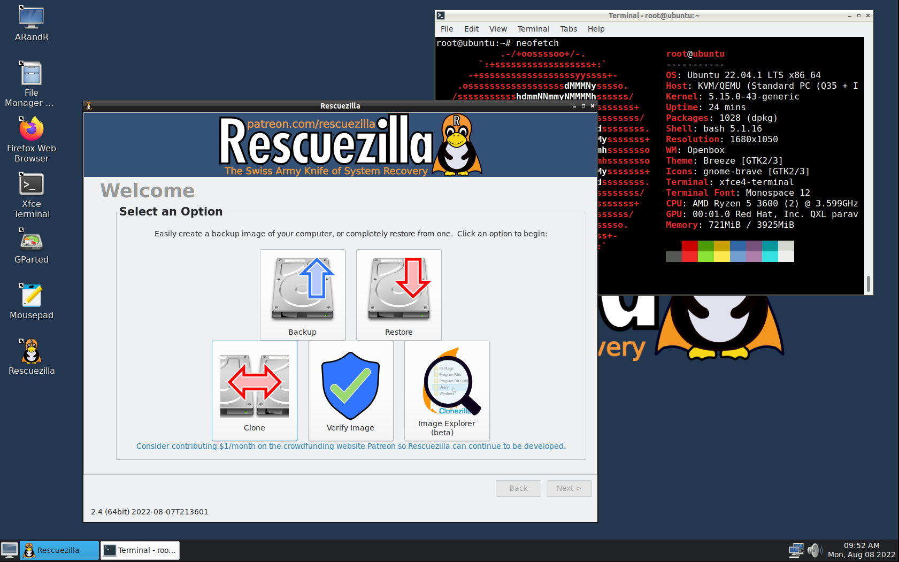The image size is (899, 562).
Task: Click 'root@ubuntu:~# neofetch' command line
Action: tap(498, 43)
